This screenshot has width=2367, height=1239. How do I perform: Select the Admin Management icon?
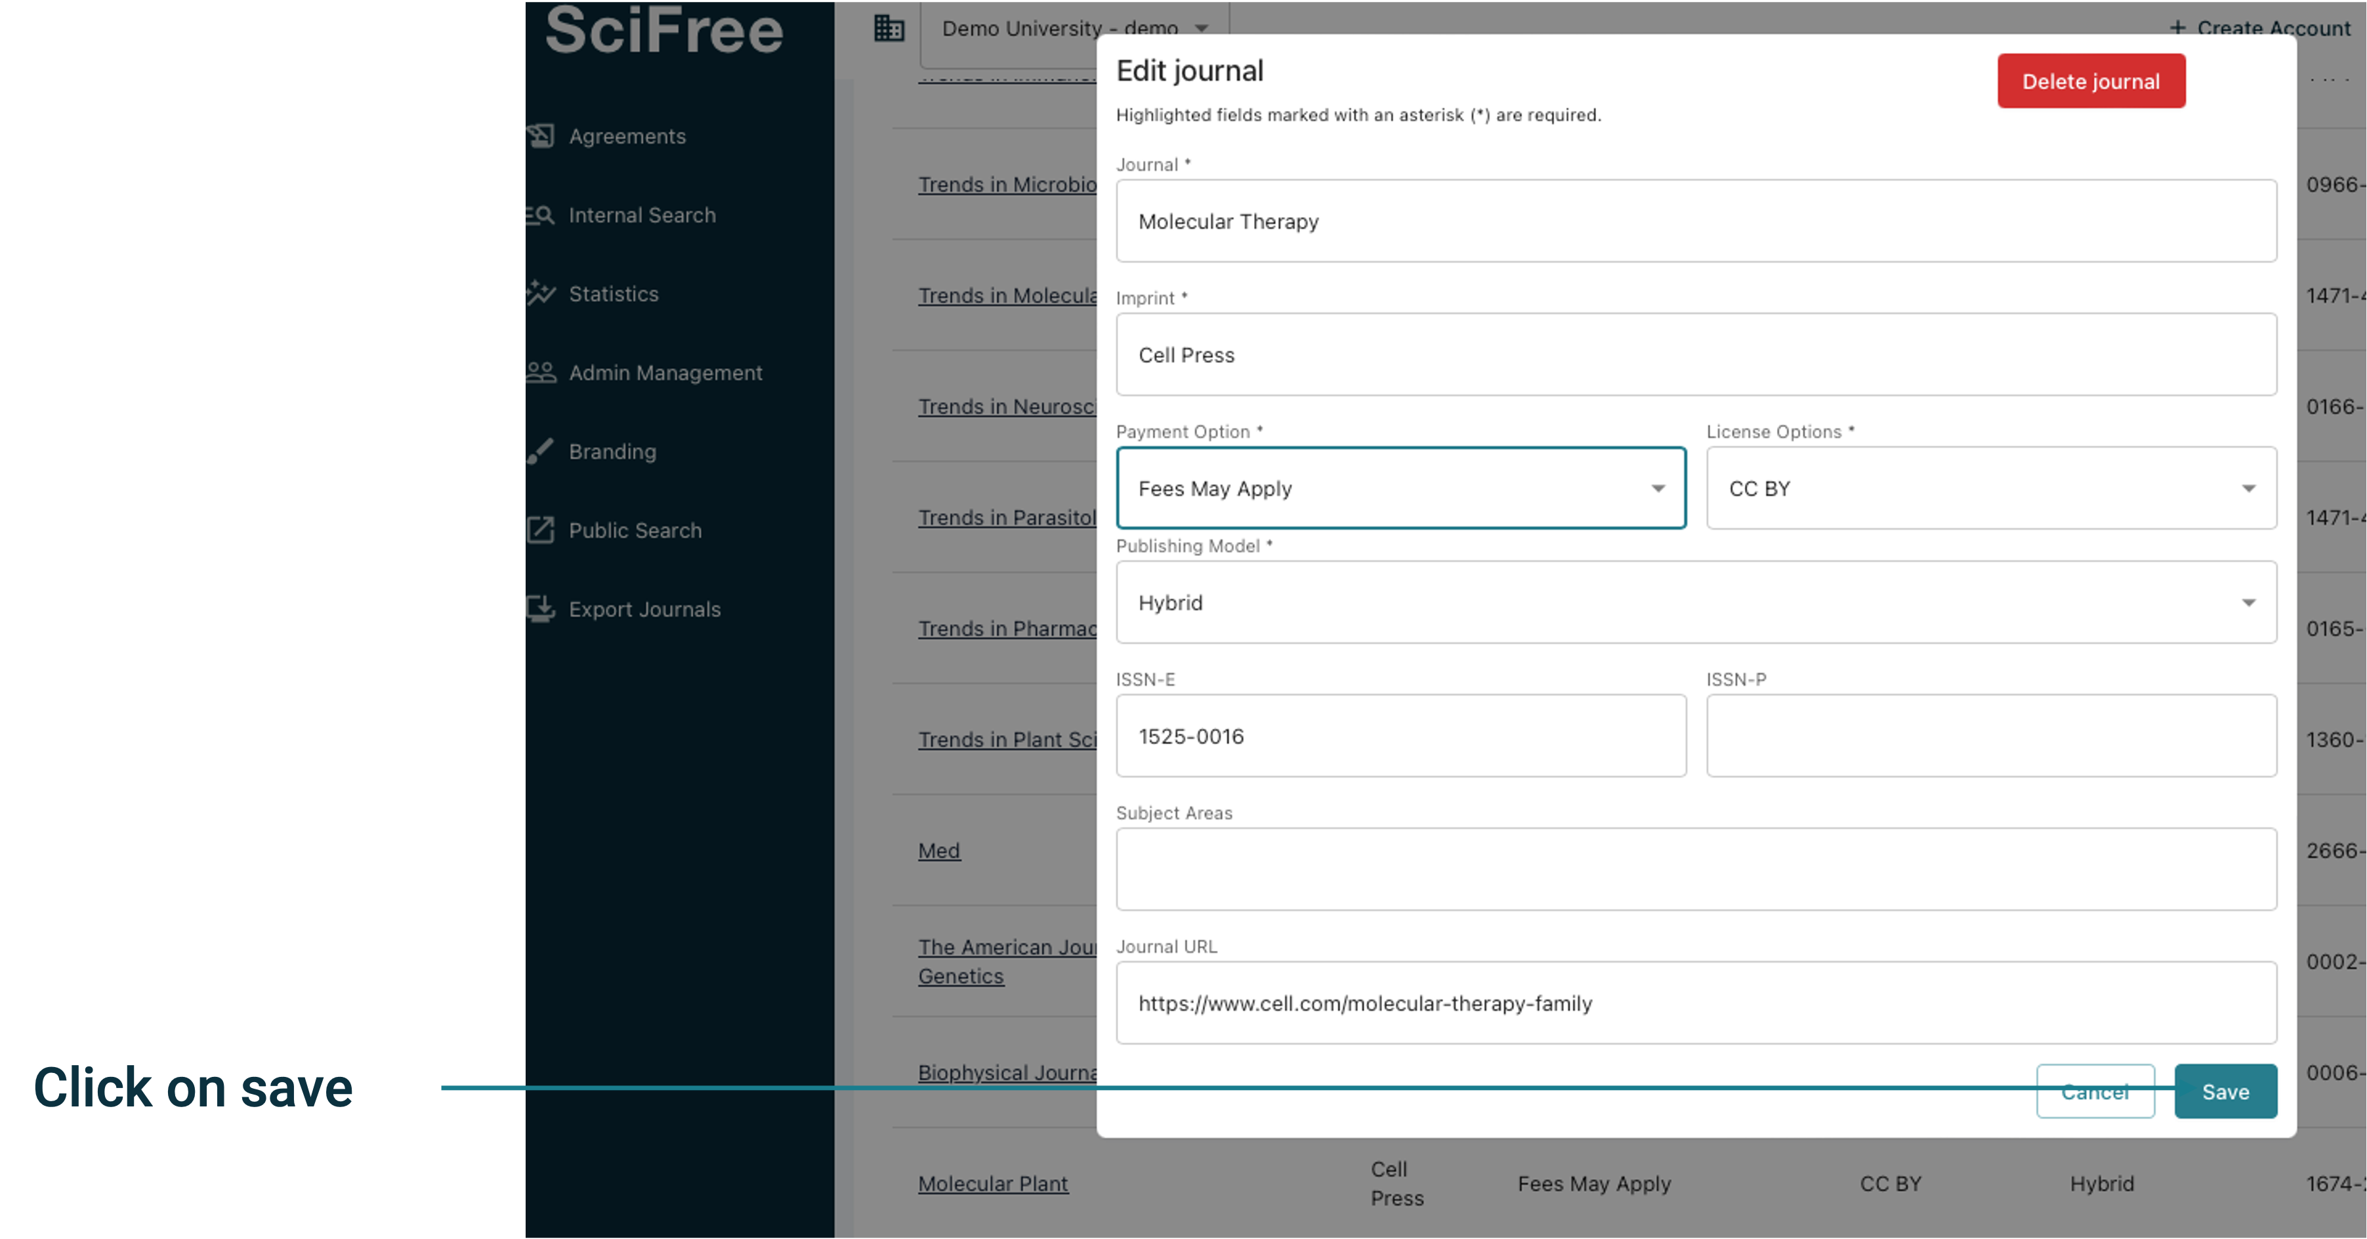pos(541,372)
